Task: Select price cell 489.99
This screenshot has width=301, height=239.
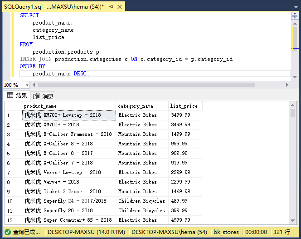Action: pyautogui.click(x=185, y=201)
